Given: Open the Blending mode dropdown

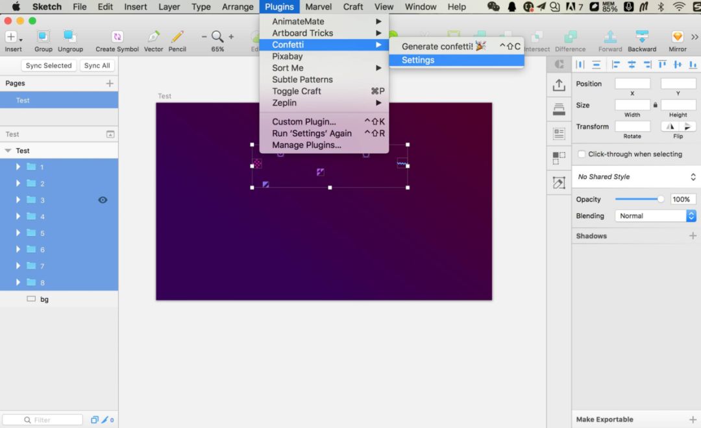Looking at the screenshot, I should pyautogui.click(x=656, y=216).
